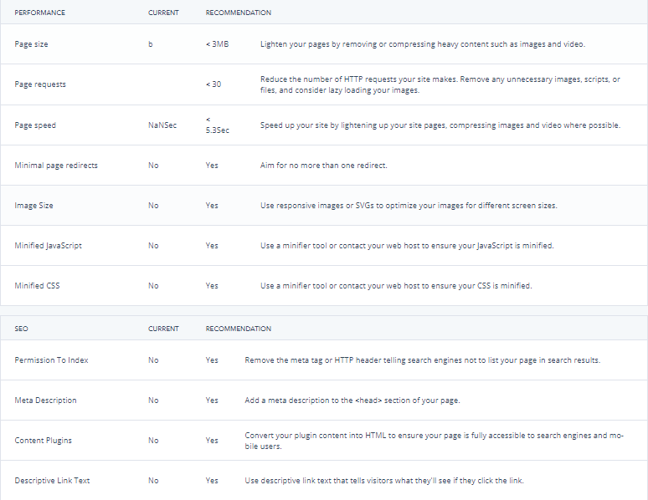Viewport: 648px width, 500px height.
Task: Select the Descriptive Link Text row
Action: tap(324, 480)
